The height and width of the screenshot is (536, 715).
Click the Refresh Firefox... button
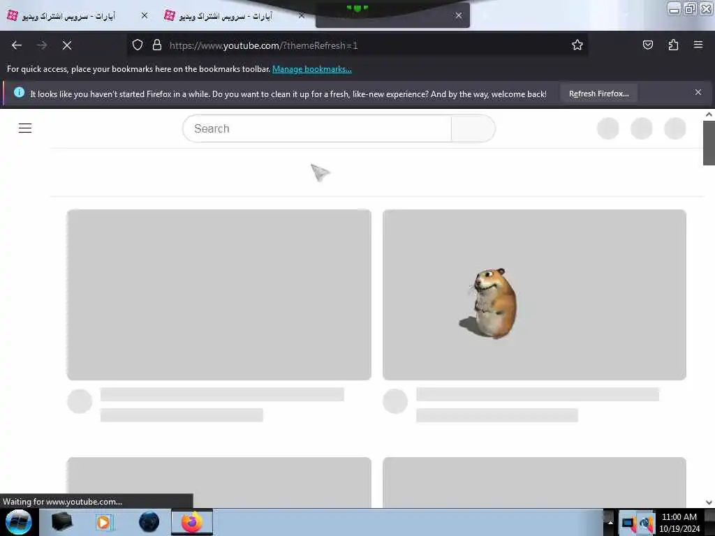click(598, 94)
